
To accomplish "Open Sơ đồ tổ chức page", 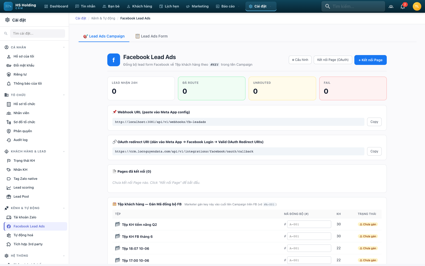I will 35,122.
